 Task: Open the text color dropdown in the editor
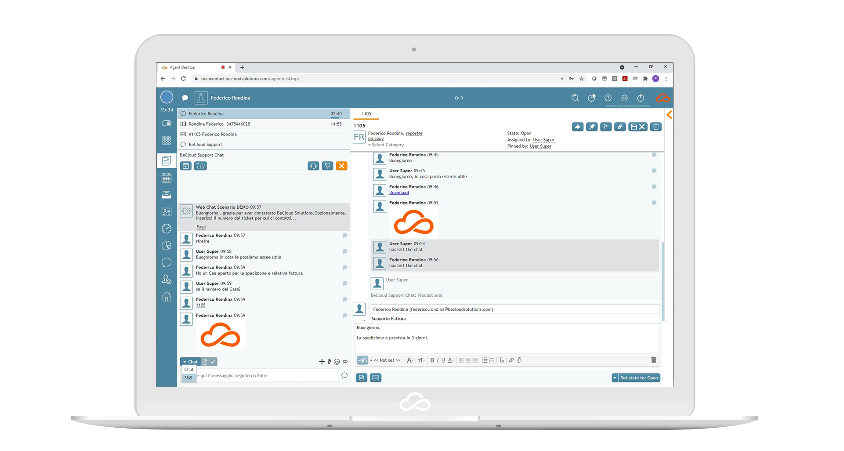(x=451, y=360)
